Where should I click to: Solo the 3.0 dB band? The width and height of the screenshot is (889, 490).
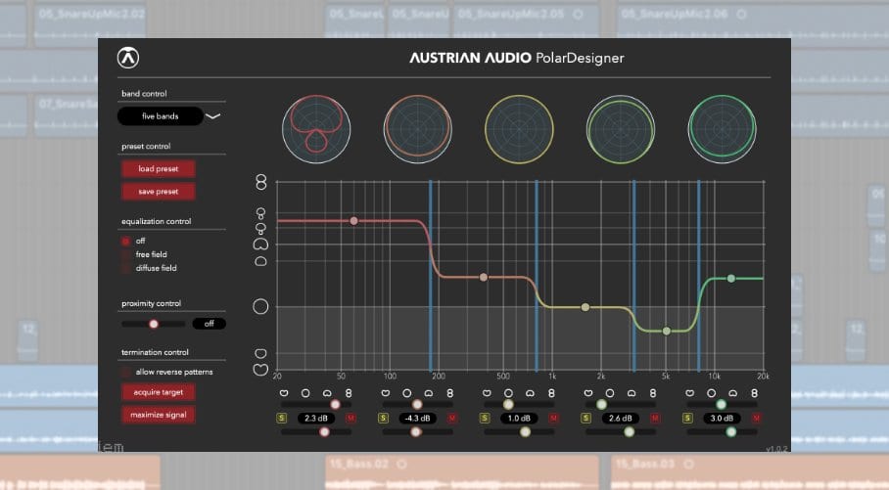coord(687,418)
